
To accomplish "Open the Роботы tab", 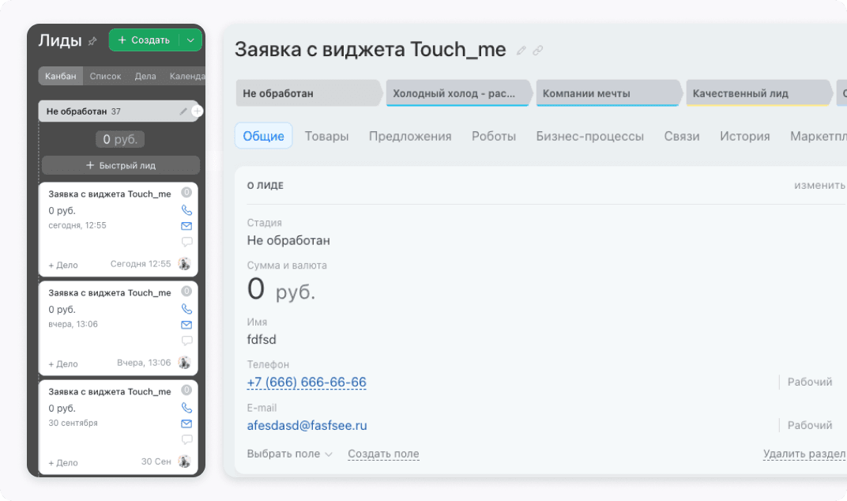I will click(x=494, y=136).
